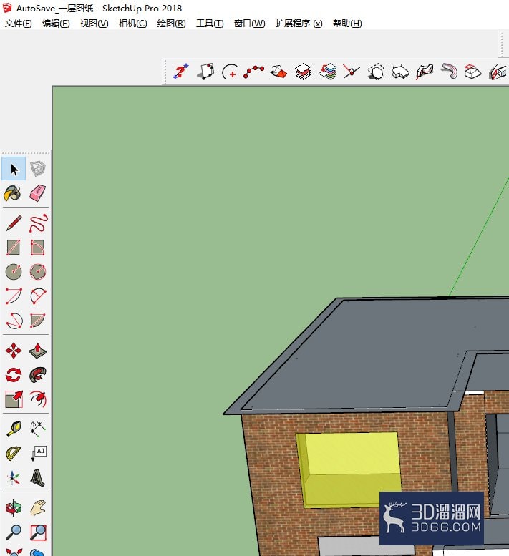Activate the Select arrow tool
Screen dimensions: 509x556
[x=14, y=169]
